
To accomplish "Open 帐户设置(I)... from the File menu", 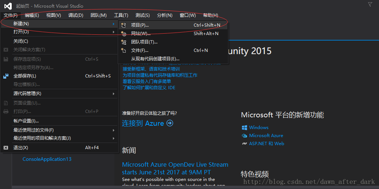I will click(59, 121).
